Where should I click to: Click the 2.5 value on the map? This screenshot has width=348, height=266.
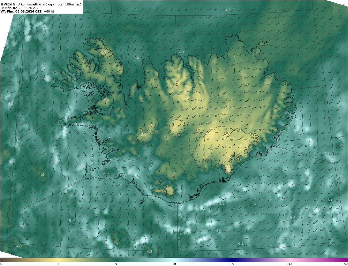[x=144, y=135]
